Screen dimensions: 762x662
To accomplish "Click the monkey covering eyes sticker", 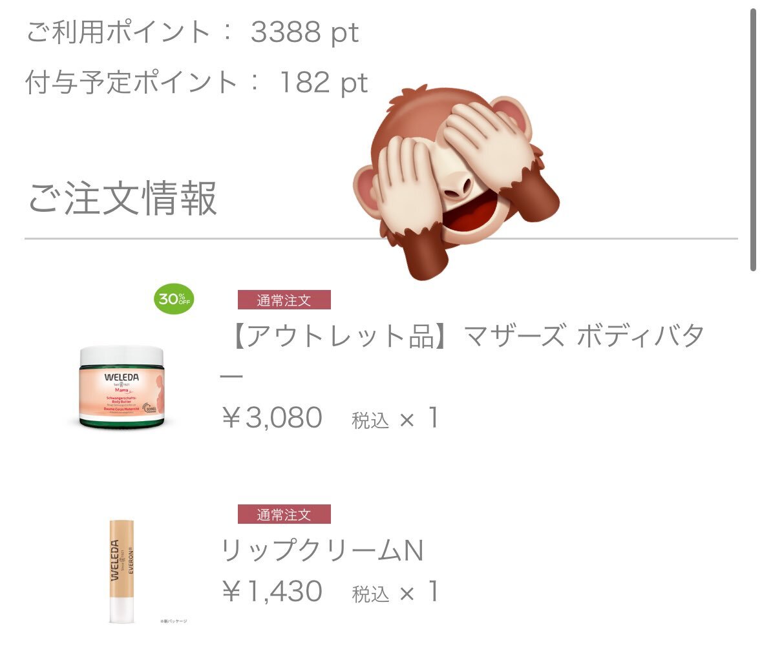I will [x=456, y=183].
